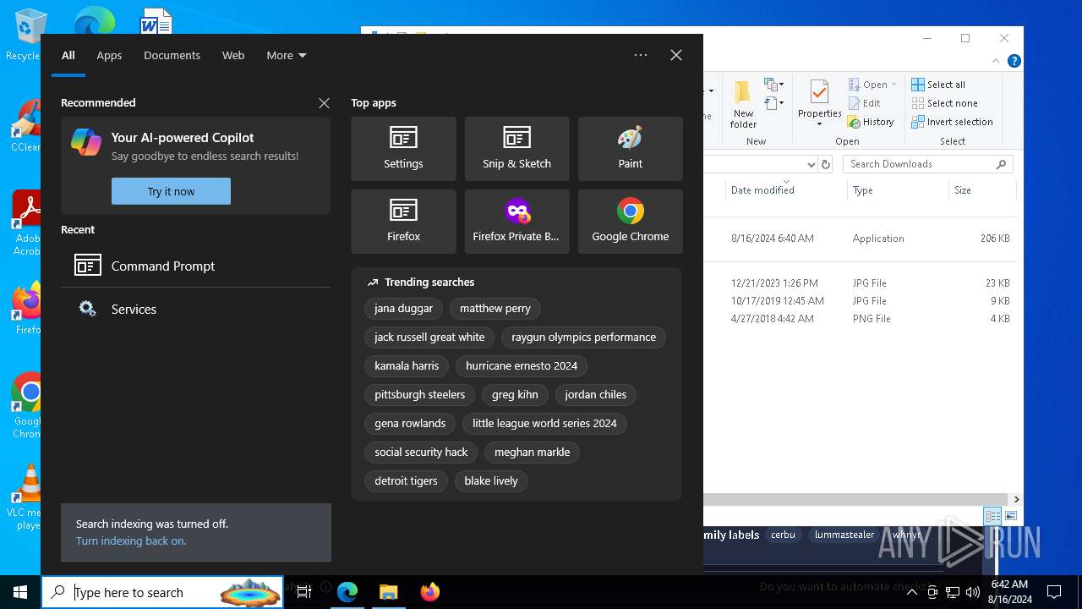Screen dimensions: 1082x609
Task: Open Microsoft Edge from taskbar
Action: [347, 592]
